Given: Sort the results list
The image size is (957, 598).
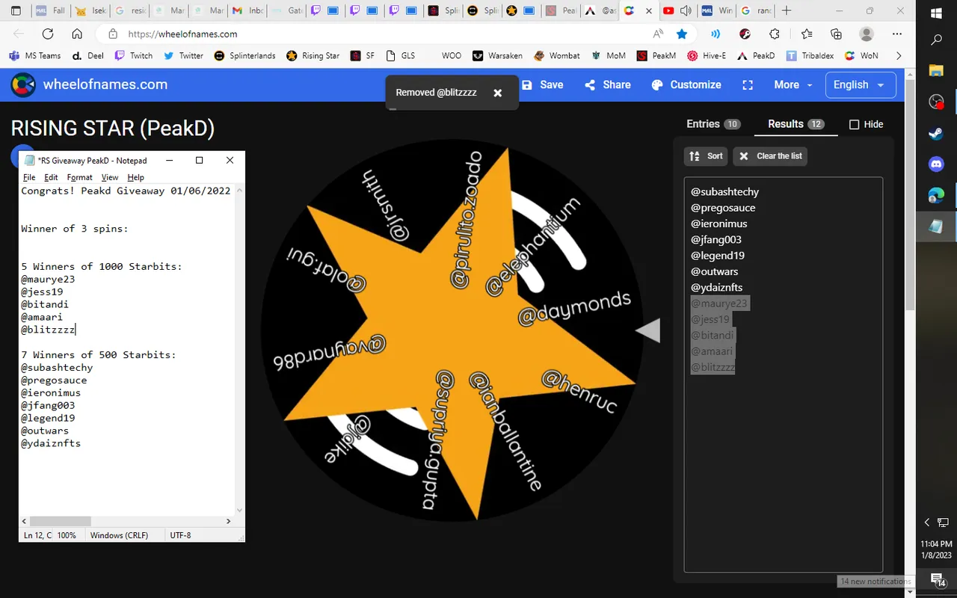Looking at the screenshot, I should (705, 156).
